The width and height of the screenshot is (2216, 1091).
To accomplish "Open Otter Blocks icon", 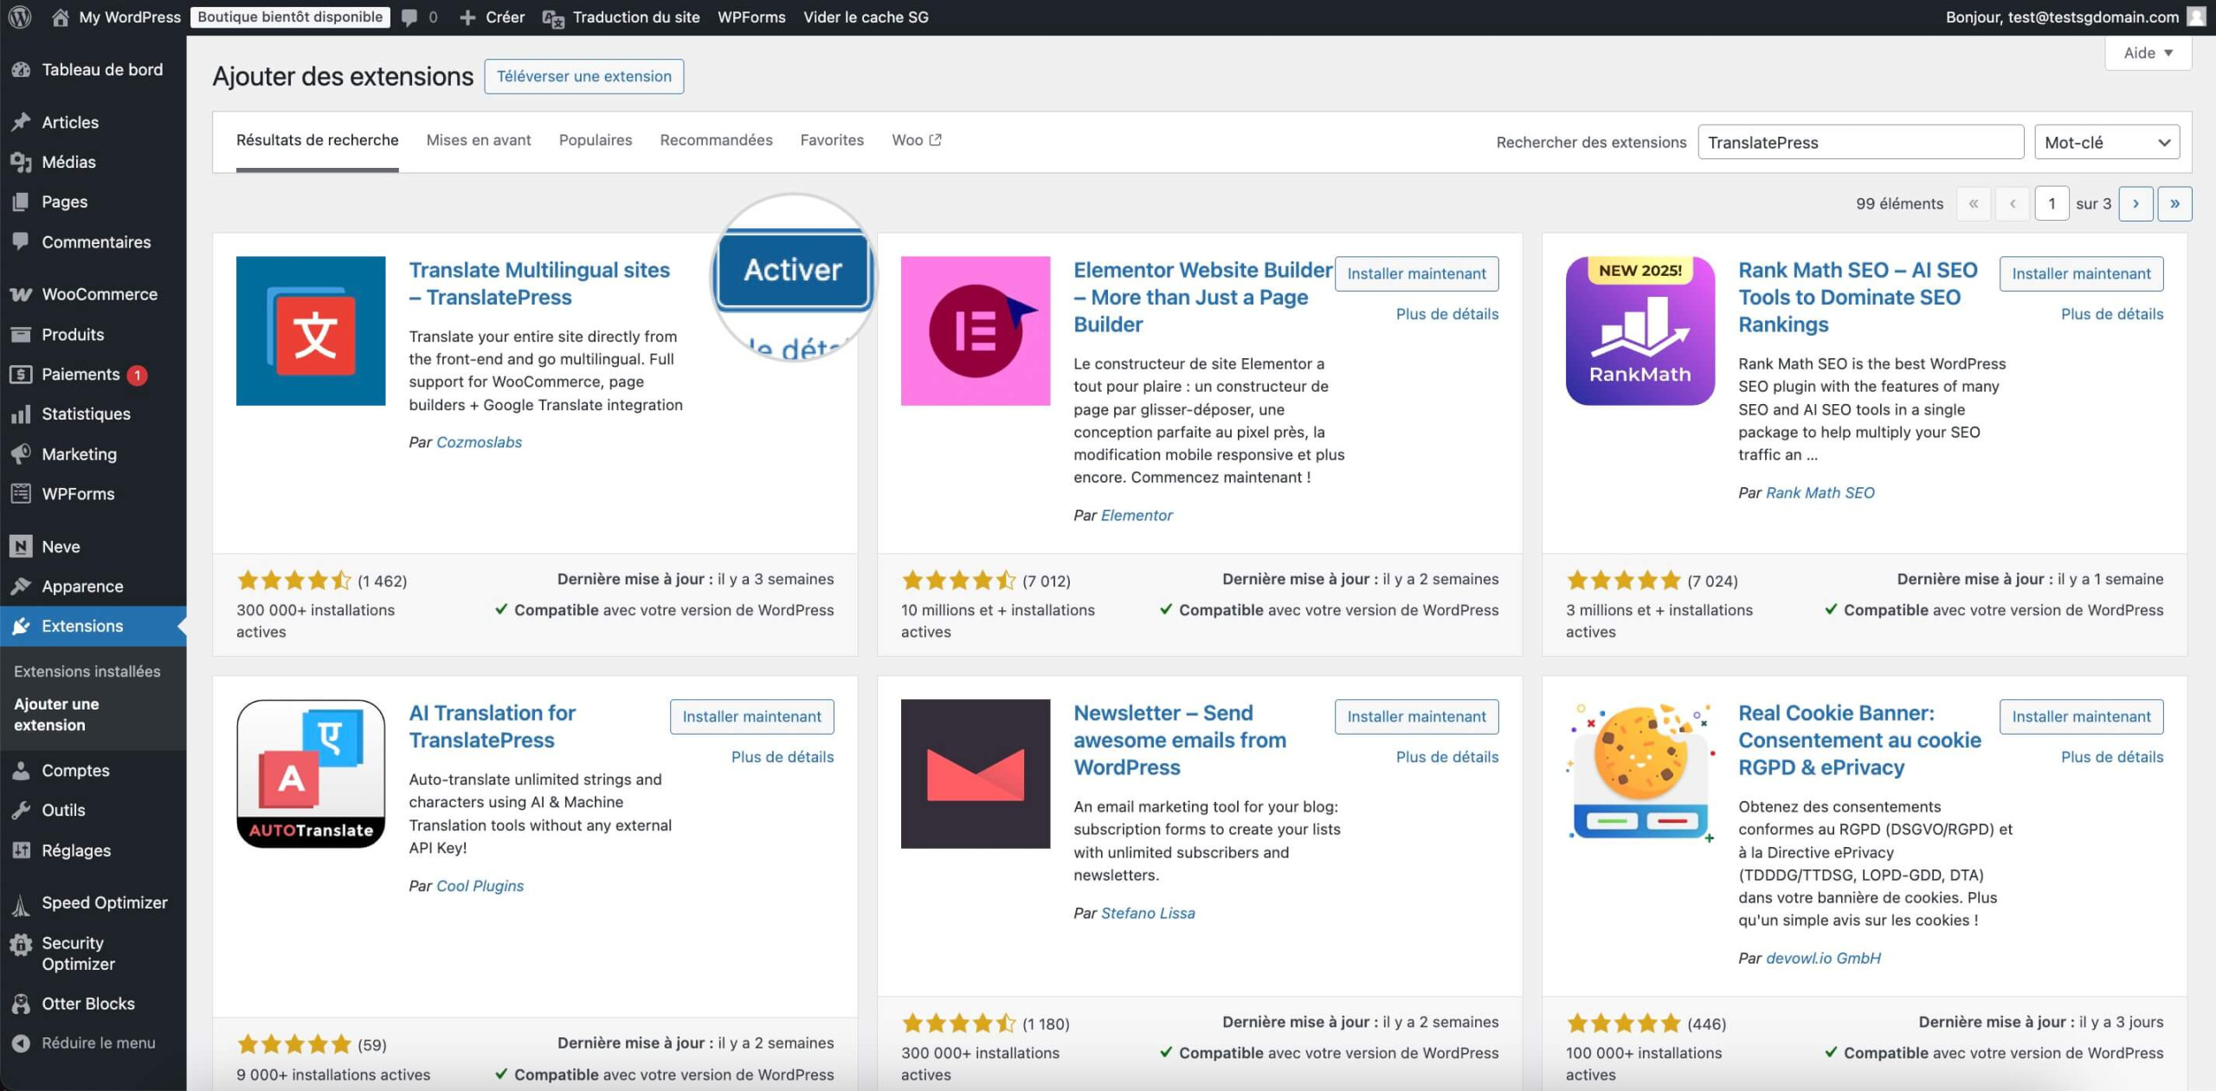I will coord(21,1004).
